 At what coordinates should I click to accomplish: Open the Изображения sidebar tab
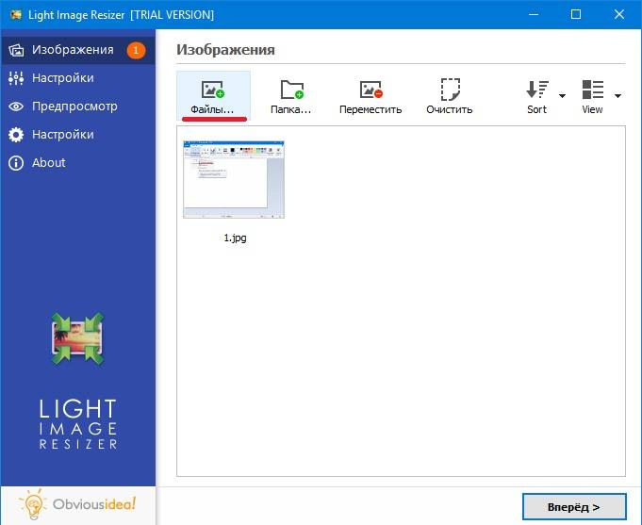72,50
